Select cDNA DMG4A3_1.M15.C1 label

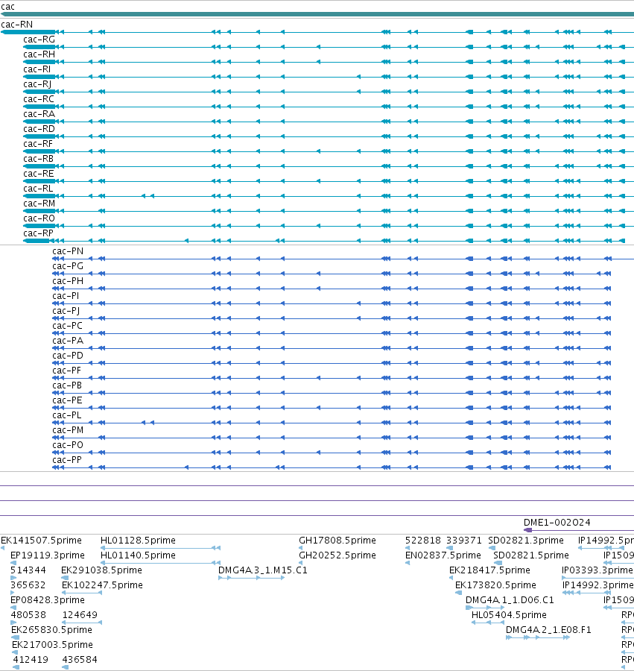click(x=262, y=570)
